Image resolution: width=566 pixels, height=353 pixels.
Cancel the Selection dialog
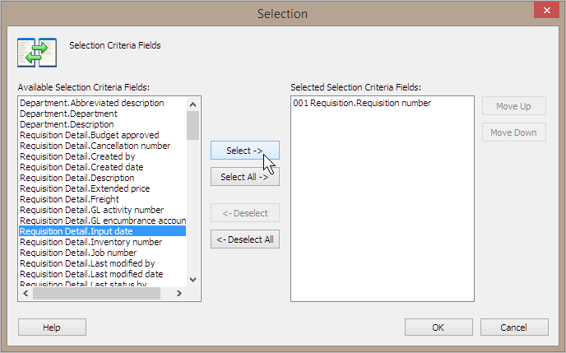pos(514,327)
